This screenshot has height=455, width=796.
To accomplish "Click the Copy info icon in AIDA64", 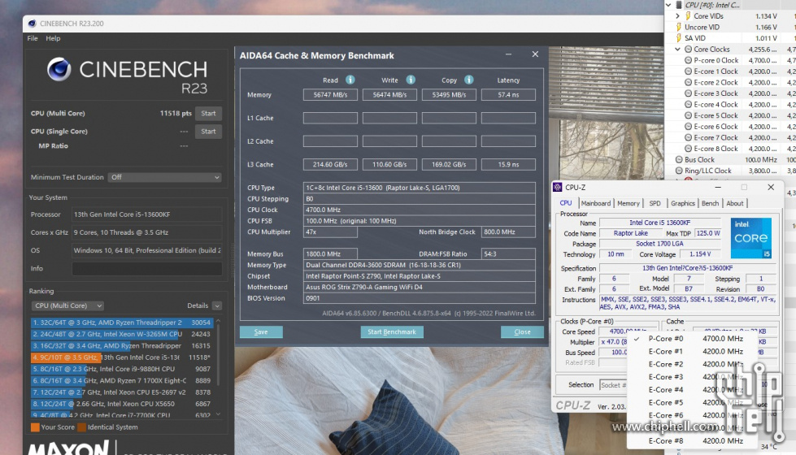I will coord(469,80).
